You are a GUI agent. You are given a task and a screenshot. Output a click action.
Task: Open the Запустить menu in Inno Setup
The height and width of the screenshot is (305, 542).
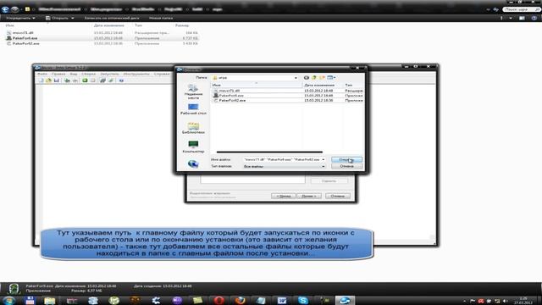[x=109, y=74]
